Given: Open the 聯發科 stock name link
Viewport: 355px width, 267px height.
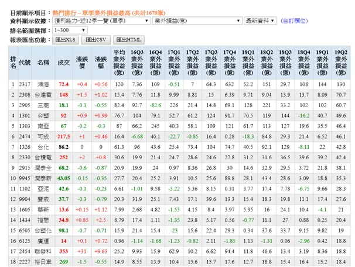Looking at the screenshot, I should coord(43,251).
